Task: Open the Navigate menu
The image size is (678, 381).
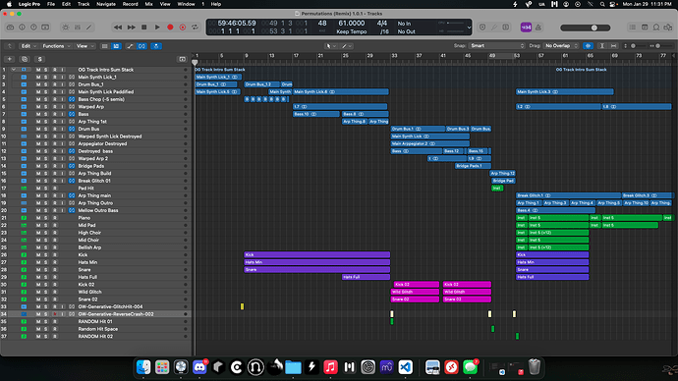Action: click(106, 4)
